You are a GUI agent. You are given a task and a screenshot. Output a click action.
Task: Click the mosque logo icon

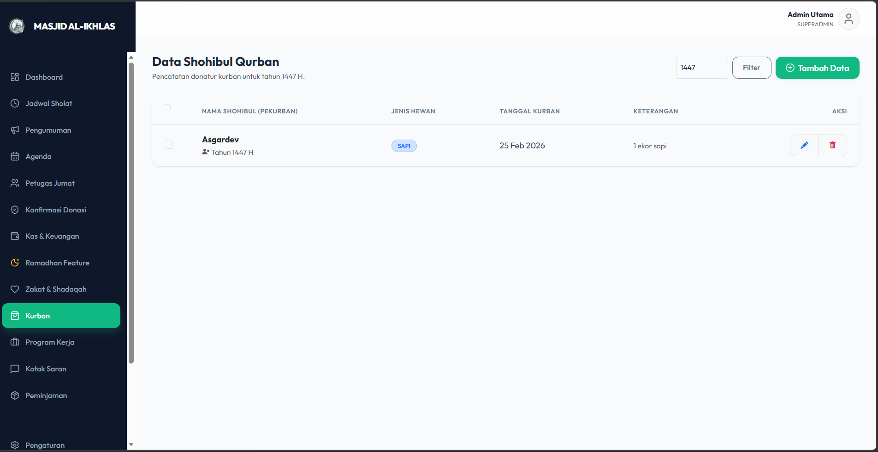(x=17, y=26)
